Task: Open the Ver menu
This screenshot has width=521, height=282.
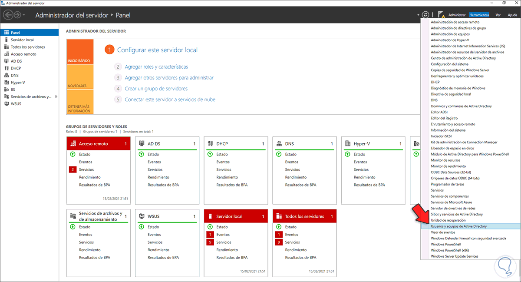Action: pos(498,15)
